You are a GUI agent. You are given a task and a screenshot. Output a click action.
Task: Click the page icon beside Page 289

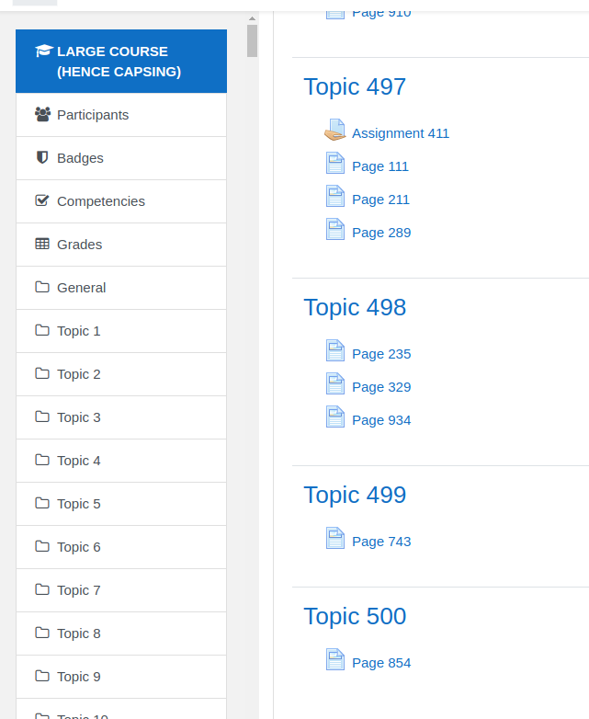pyautogui.click(x=335, y=229)
